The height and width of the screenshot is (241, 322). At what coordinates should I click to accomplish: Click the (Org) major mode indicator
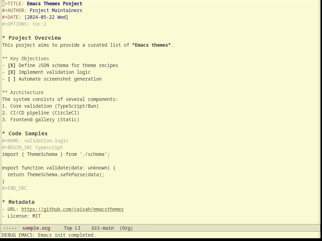[126, 228]
